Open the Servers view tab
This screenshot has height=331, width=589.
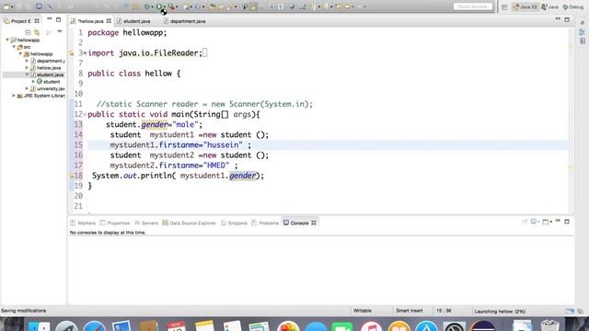click(146, 223)
